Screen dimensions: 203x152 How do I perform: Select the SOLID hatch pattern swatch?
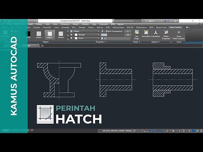pos(29,35)
